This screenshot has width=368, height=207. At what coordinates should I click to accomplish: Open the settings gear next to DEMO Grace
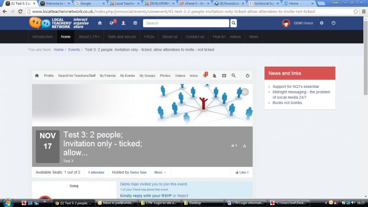tap(322, 23)
